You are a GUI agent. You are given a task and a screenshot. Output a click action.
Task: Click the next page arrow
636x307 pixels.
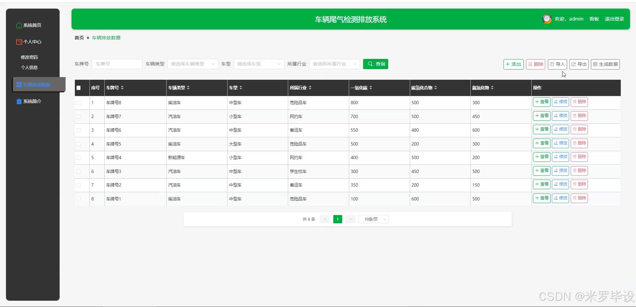pos(350,219)
